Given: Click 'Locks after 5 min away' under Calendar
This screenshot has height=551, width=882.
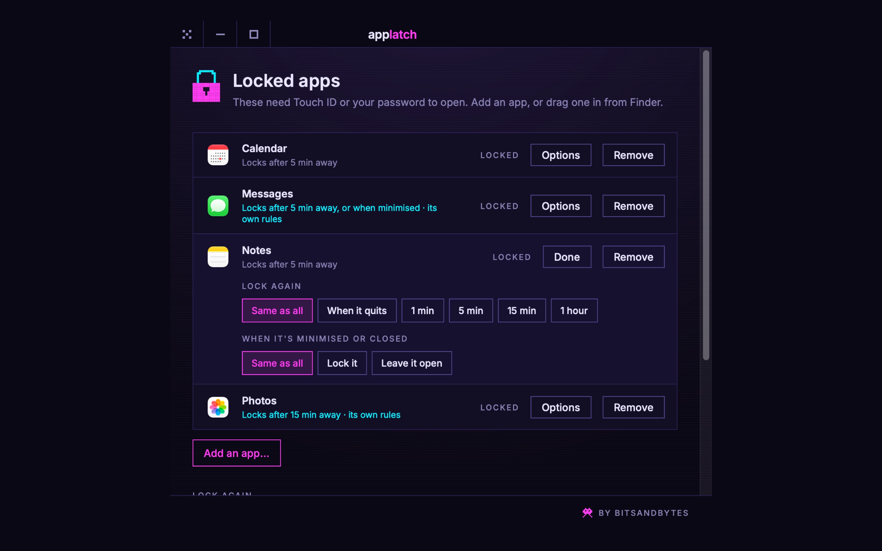Looking at the screenshot, I should click(289, 163).
